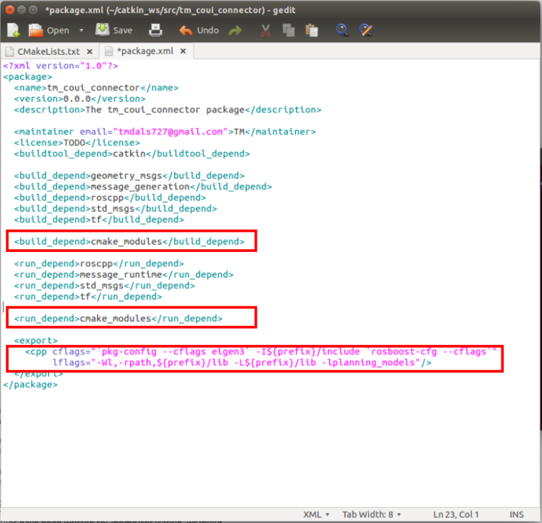542x523 pixels.
Task: Print the current document
Action: (x=156, y=30)
